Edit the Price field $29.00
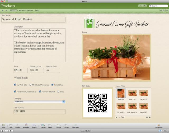This screenshot has width=169, height=133. [21, 70]
